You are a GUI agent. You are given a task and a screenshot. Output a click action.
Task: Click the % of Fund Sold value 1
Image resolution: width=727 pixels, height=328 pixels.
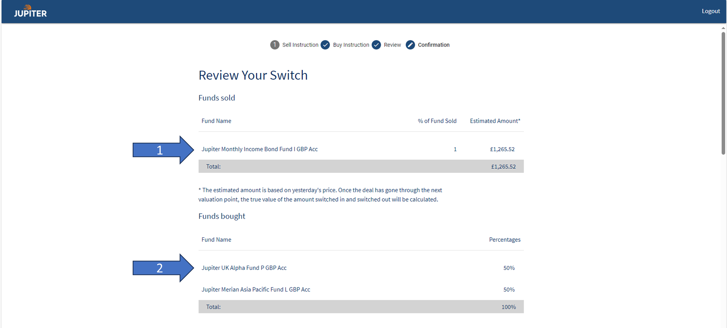click(455, 149)
